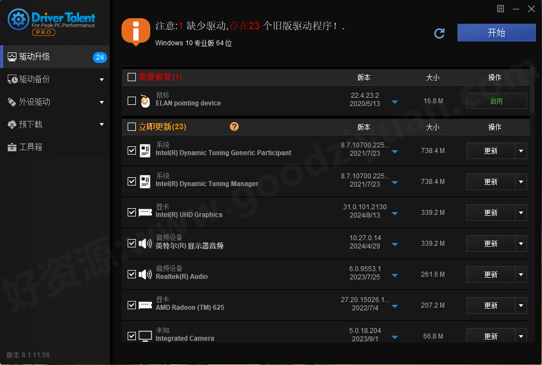Click the refresh scan icon
This screenshot has height=365, width=542.
click(x=439, y=33)
